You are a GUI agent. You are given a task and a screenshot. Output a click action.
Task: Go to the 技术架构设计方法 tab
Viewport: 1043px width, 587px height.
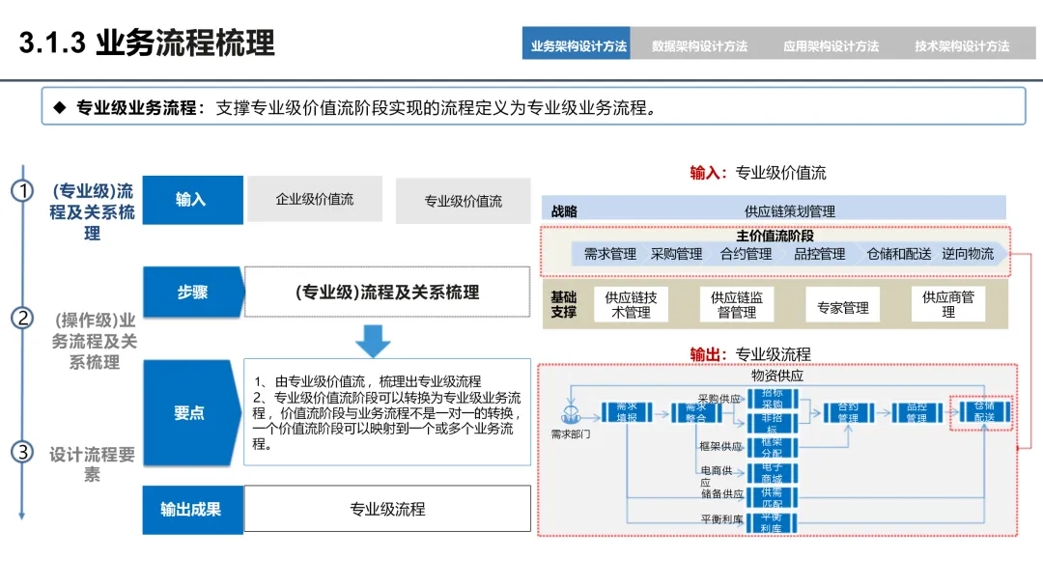[962, 46]
